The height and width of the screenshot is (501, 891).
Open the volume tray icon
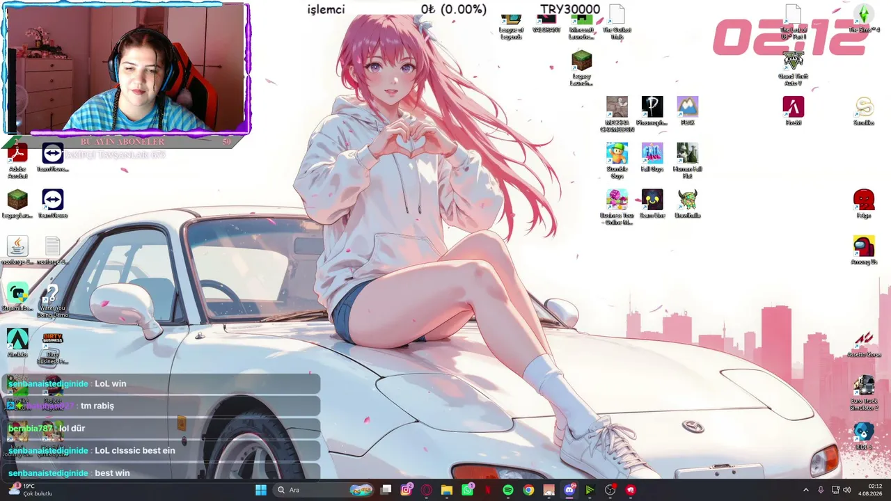[847, 490]
